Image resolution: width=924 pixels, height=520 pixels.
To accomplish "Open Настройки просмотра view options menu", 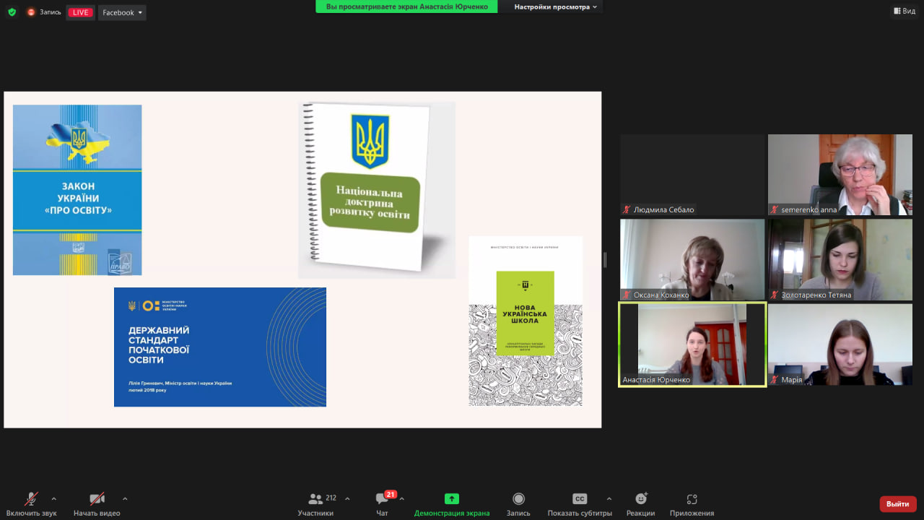I will [555, 6].
